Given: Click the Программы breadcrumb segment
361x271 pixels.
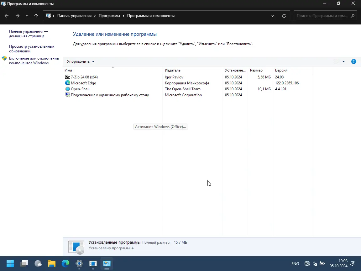Looking at the screenshot, I should pos(109,16).
